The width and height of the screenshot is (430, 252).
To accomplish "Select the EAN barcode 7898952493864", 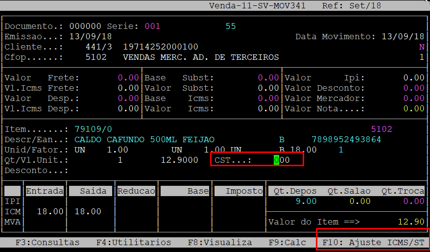I will (x=346, y=140).
